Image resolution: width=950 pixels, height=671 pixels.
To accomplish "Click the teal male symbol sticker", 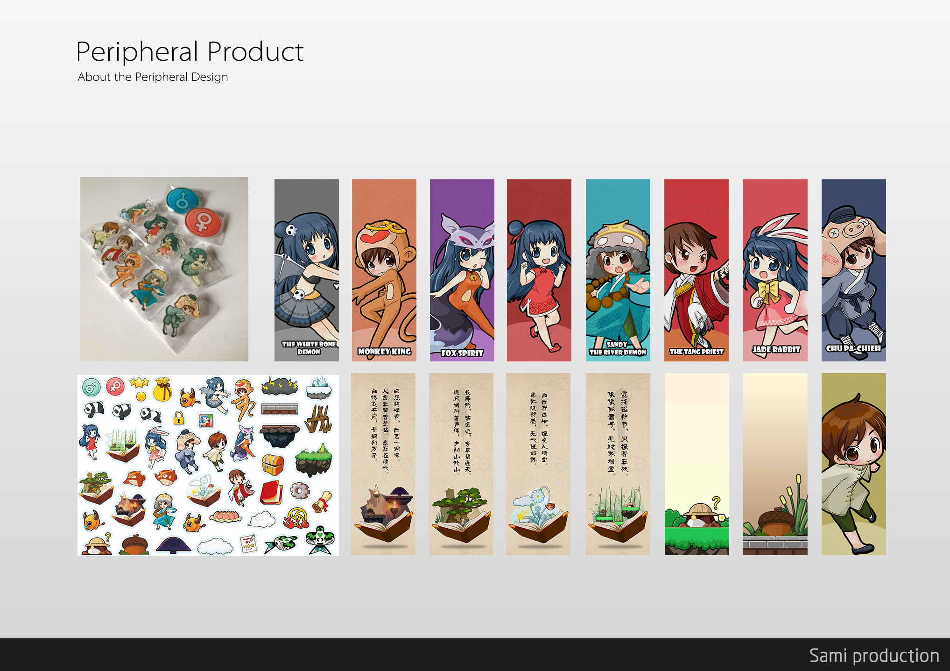I will point(91,387).
